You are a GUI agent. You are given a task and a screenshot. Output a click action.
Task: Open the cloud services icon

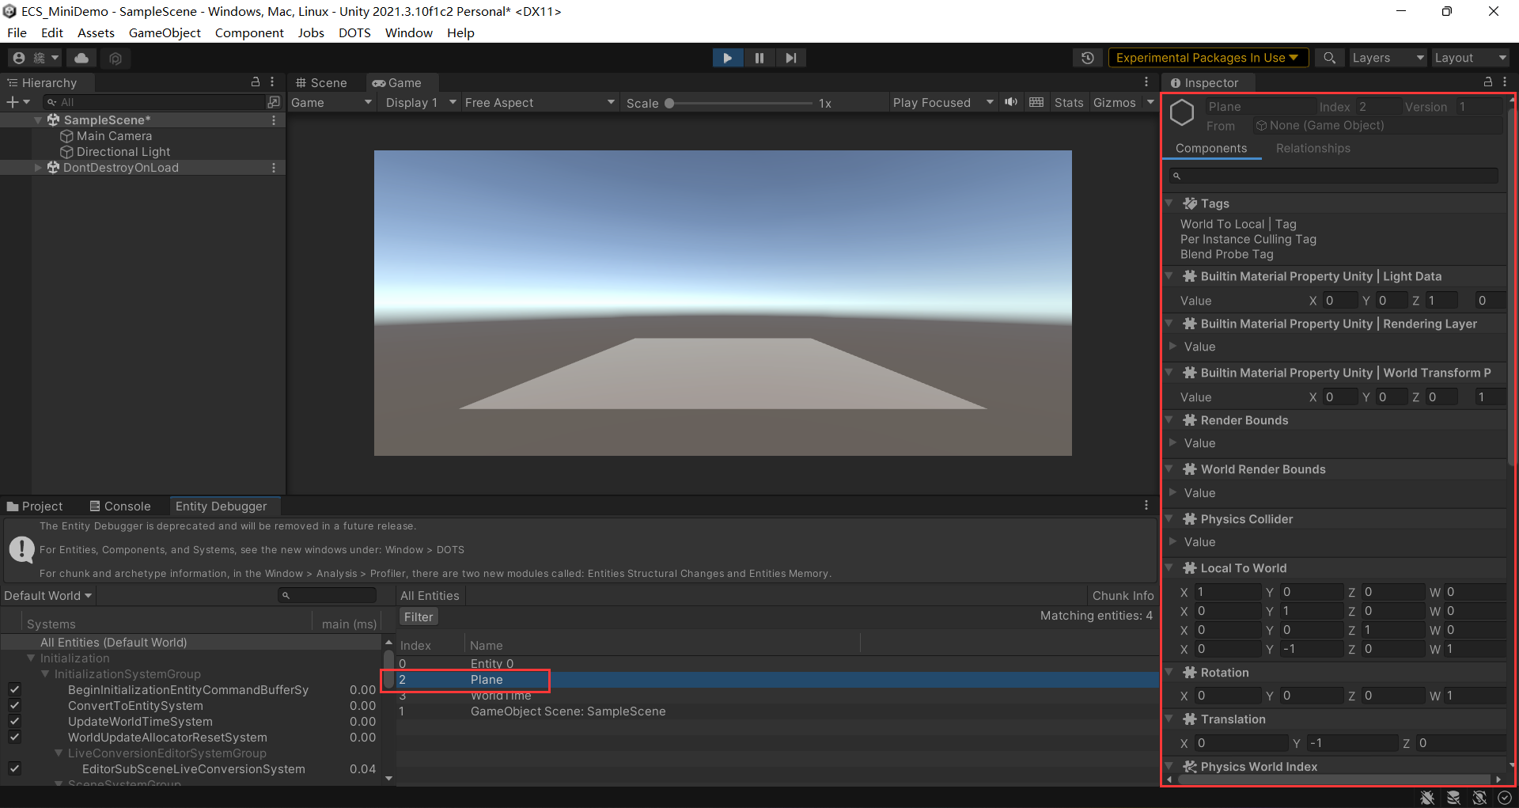pos(81,58)
